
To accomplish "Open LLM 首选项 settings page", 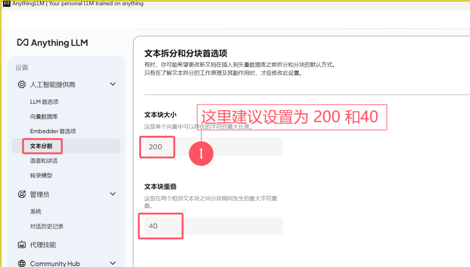I will [x=44, y=102].
